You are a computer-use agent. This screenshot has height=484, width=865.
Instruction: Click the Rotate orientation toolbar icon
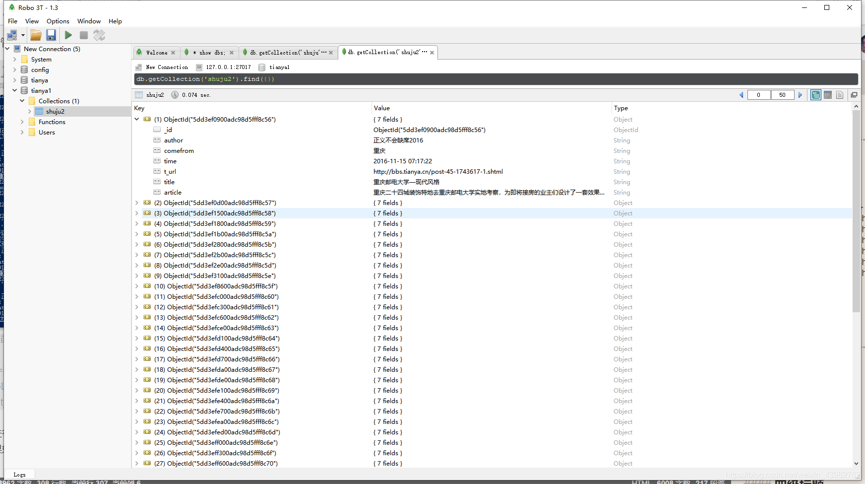pos(99,35)
